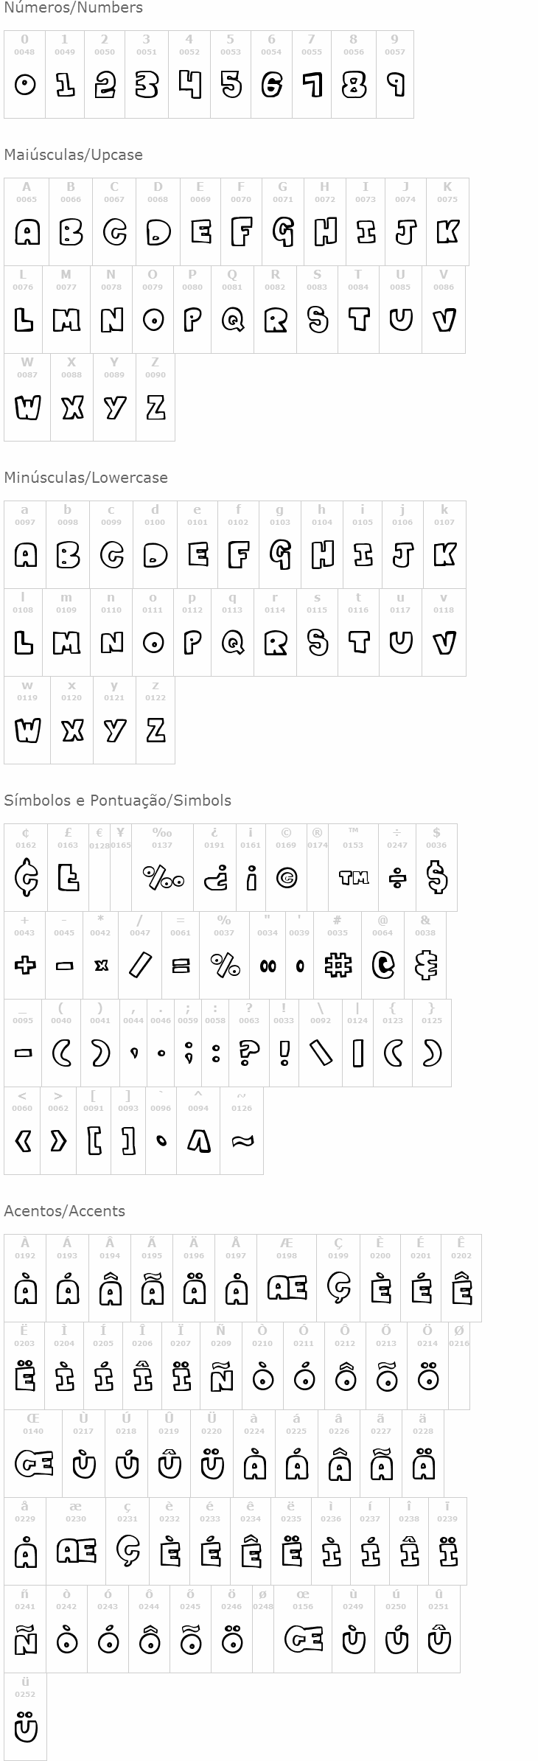Click the dollar sign glyph 0036
This screenshot has height=1761, width=538.
point(436,868)
